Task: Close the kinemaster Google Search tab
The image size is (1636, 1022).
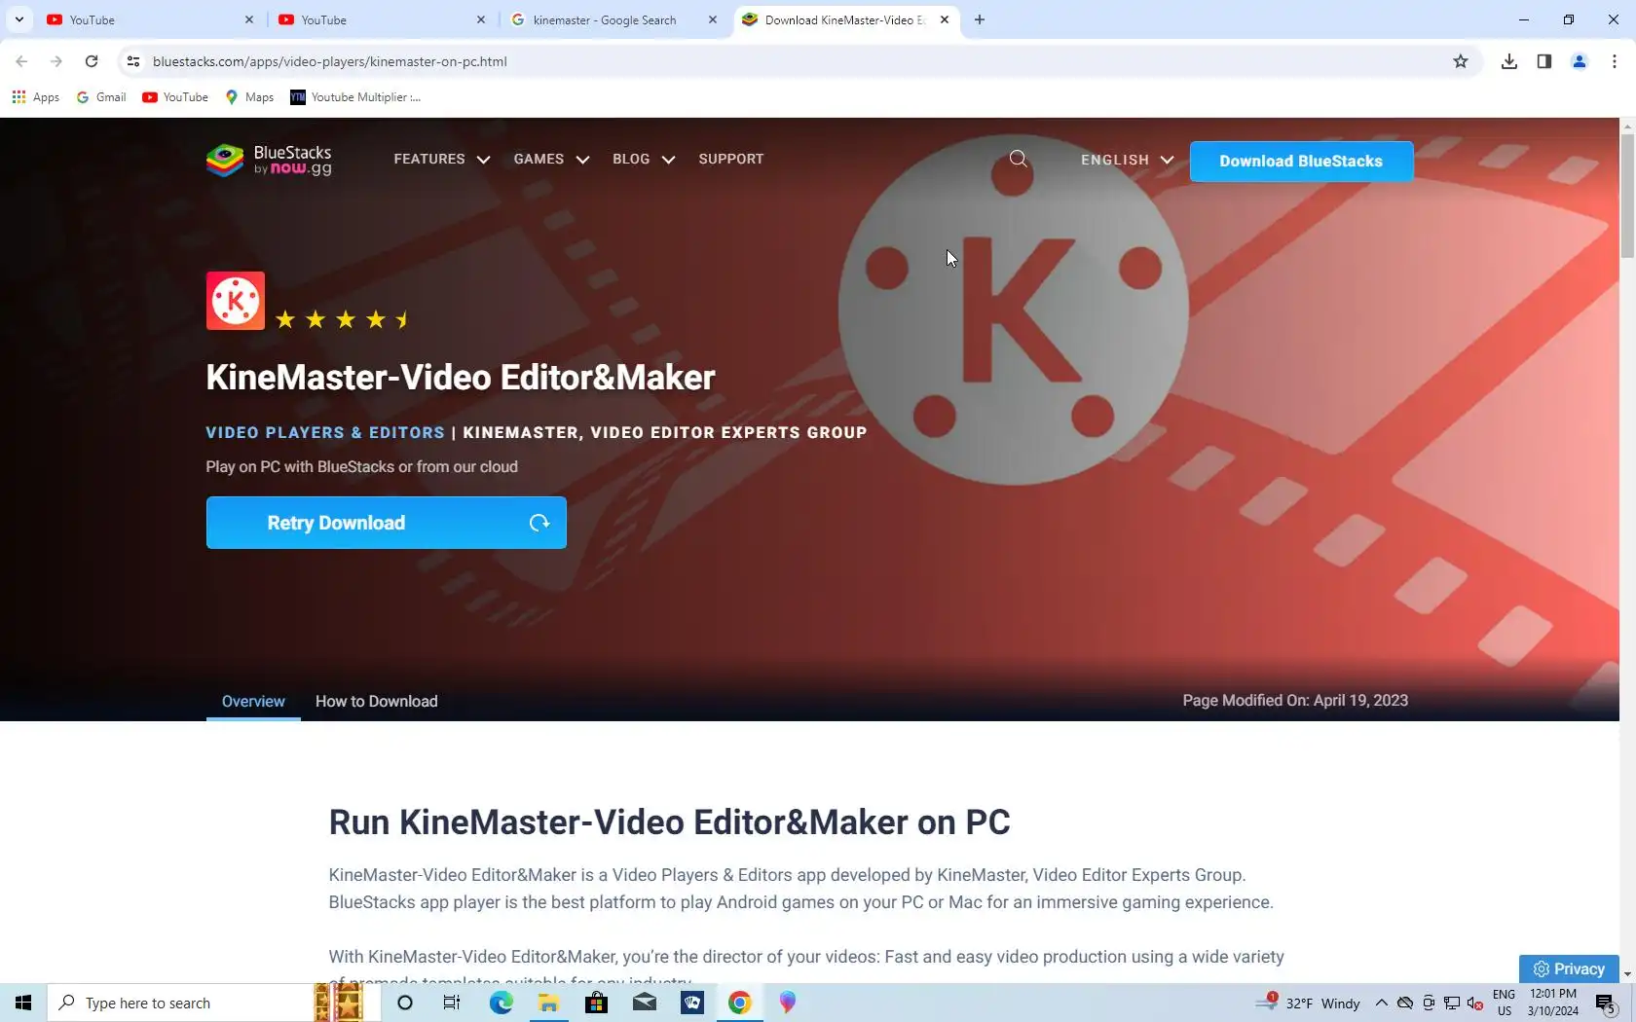Action: tap(713, 19)
